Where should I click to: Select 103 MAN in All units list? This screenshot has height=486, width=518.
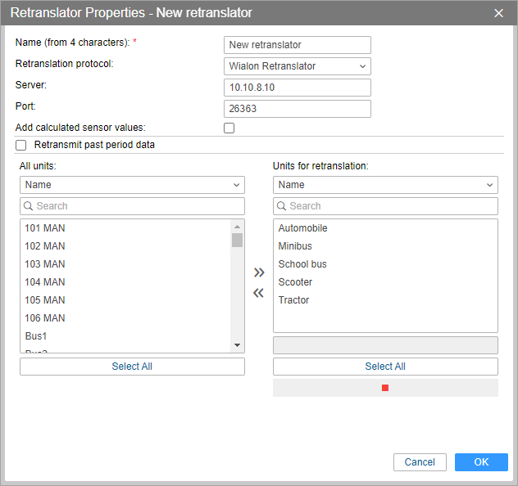pos(45,264)
